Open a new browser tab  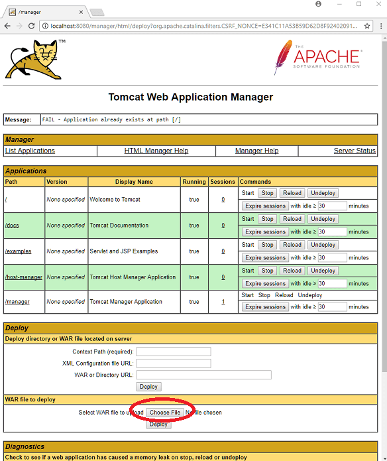point(97,13)
